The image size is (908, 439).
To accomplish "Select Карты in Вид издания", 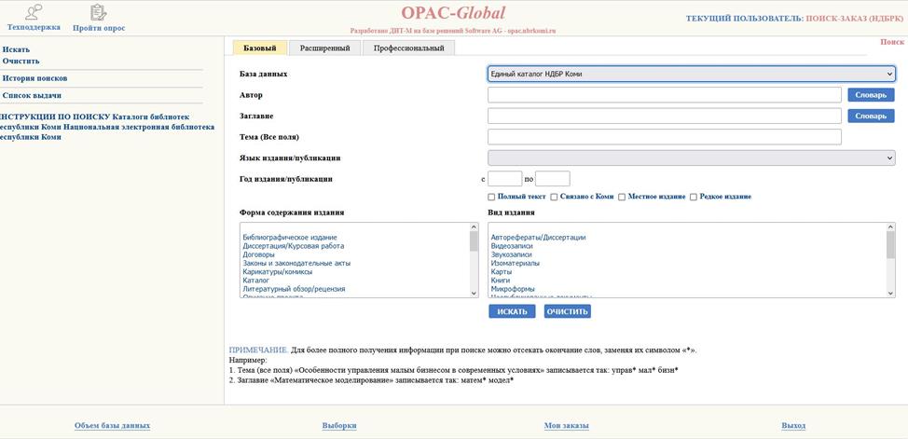I will (x=501, y=271).
